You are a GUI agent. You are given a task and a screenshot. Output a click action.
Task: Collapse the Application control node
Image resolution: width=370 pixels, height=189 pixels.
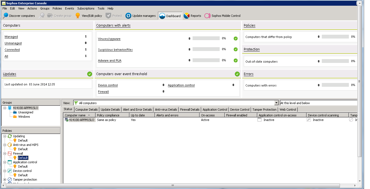5,162
